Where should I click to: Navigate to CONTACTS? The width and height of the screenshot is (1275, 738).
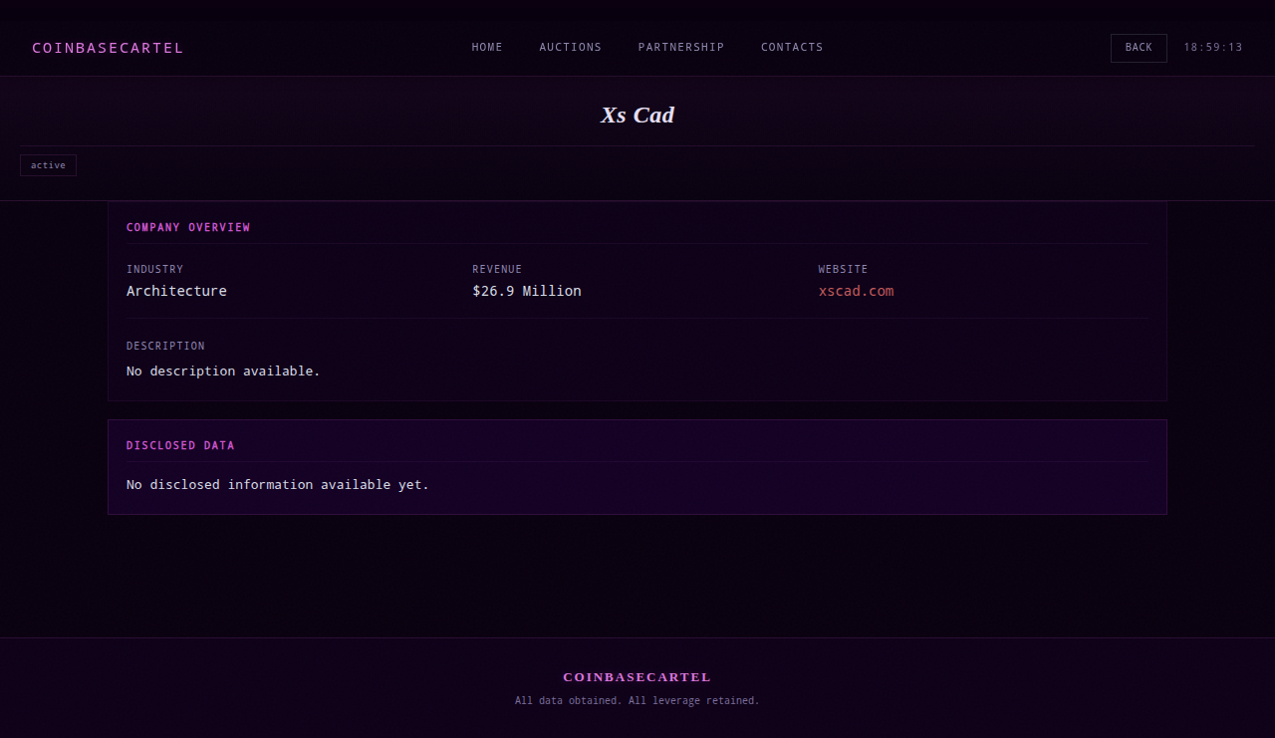coord(792,47)
